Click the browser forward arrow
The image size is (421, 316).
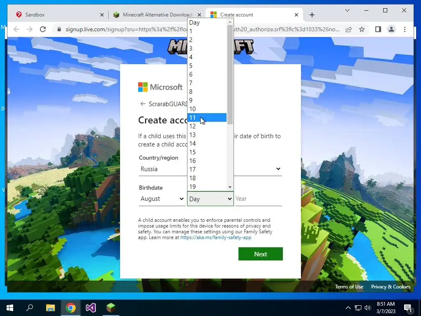click(x=30, y=29)
